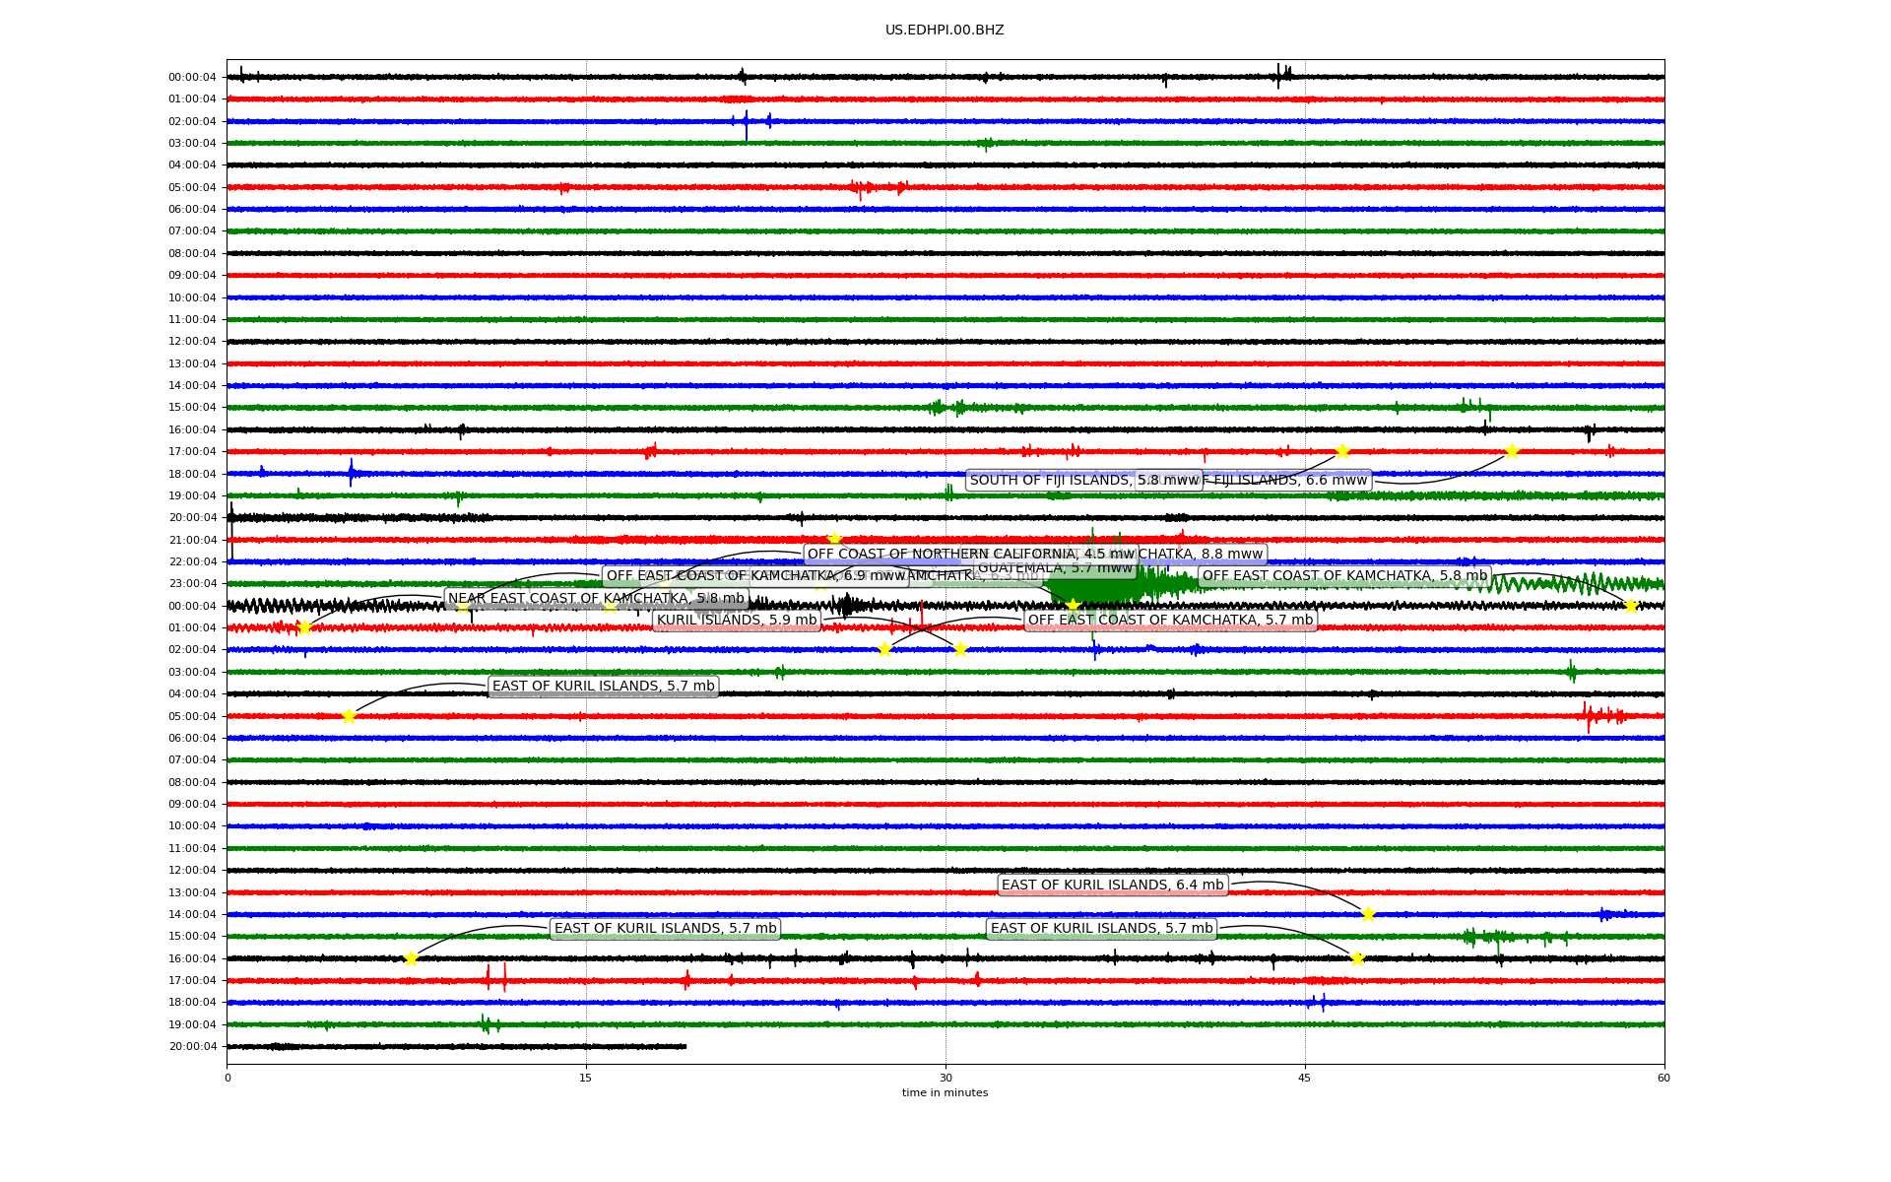Click the star for OFF EAST COAST OF KAMCHATKA, 5.7 mb
This screenshot has height=1182, width=1891.
coord(884,649)
